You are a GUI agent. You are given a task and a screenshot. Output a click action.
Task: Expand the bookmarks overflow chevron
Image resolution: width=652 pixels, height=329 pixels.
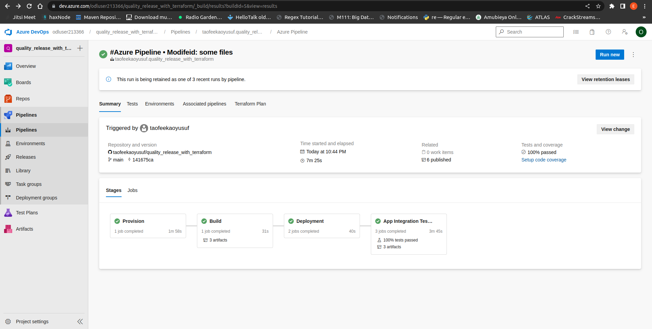(x=644, y=17)
